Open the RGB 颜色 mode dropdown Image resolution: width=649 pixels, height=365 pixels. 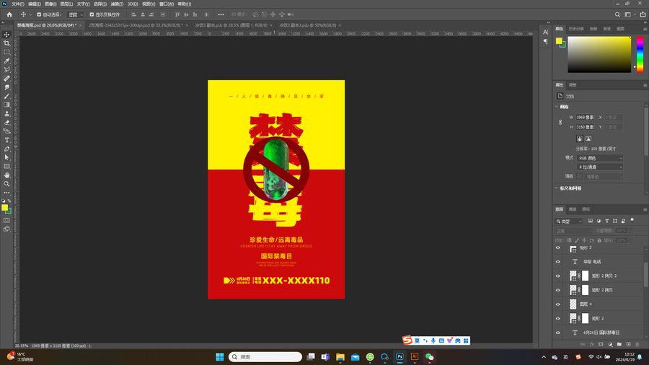click(x=600, y=158)
